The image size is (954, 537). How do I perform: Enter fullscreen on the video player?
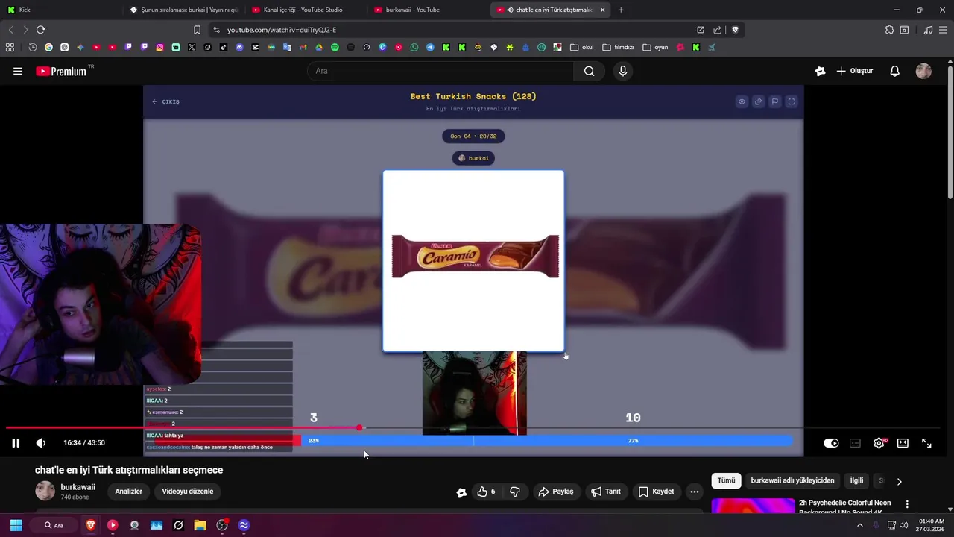(926, 443)
